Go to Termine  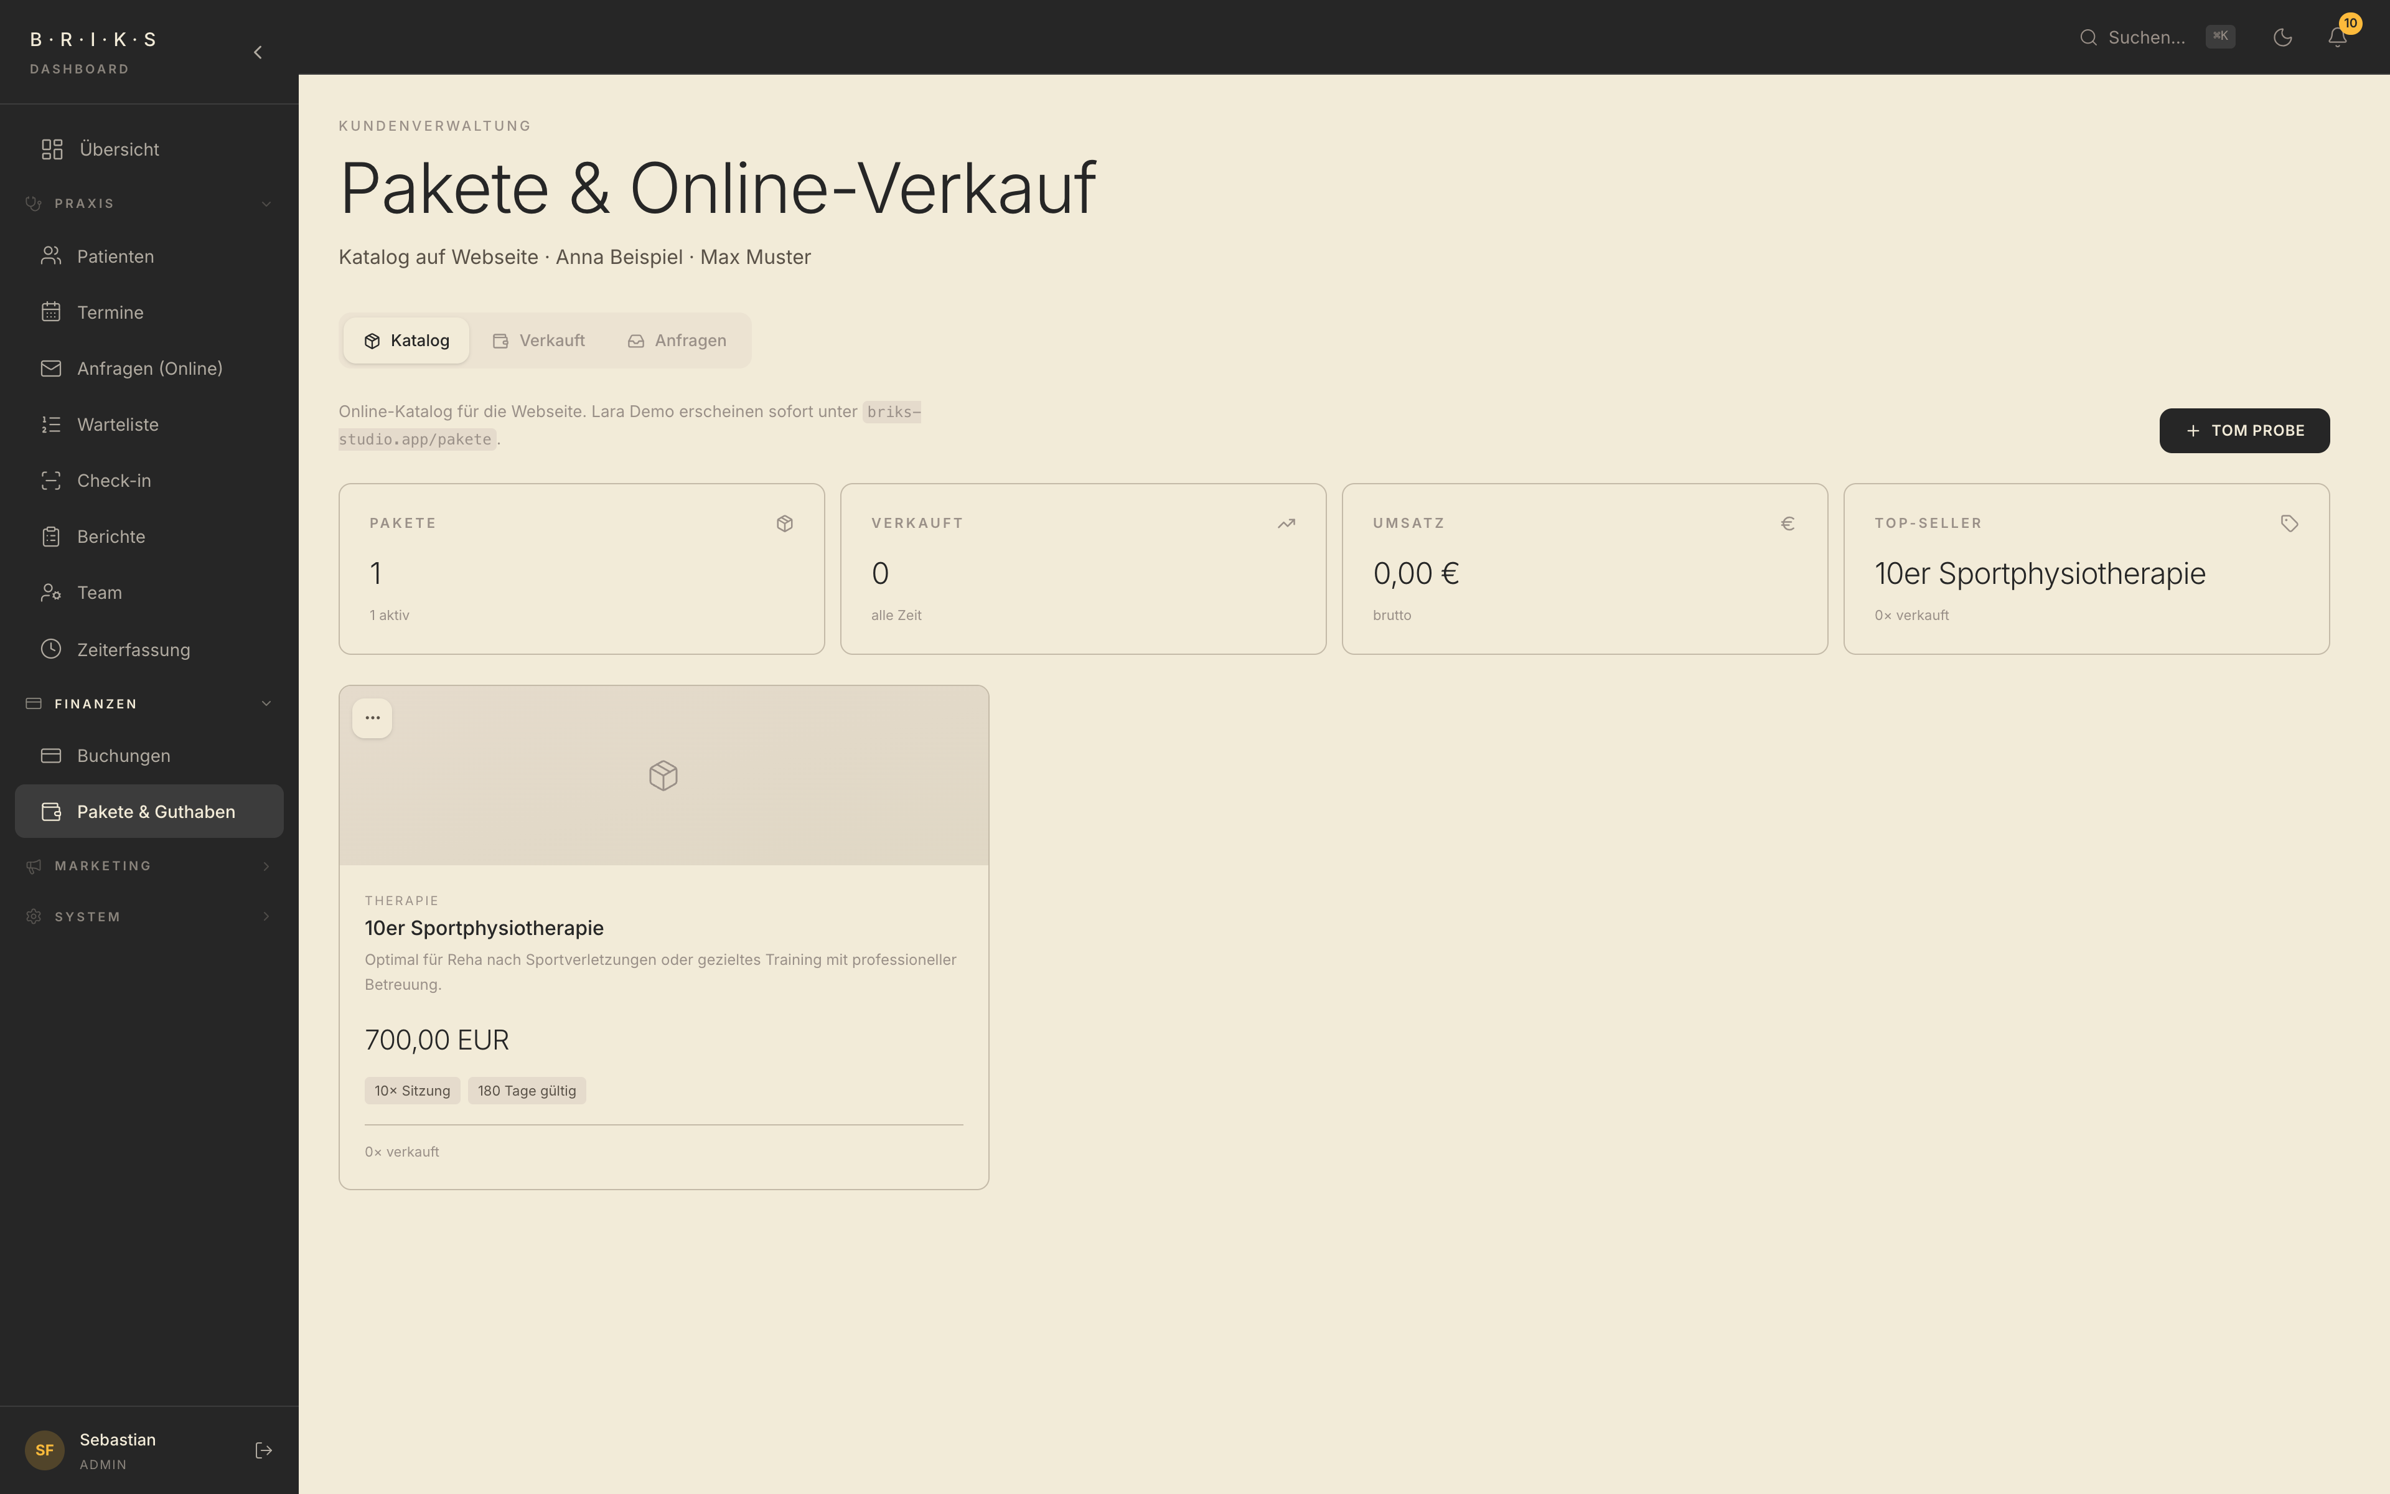[x=149, y=312]
